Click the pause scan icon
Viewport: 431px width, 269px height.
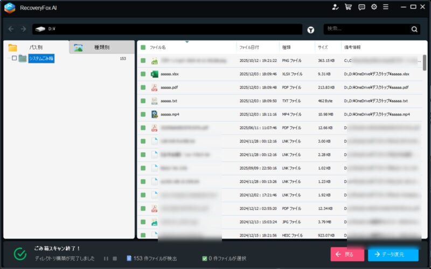coord(106,259)
